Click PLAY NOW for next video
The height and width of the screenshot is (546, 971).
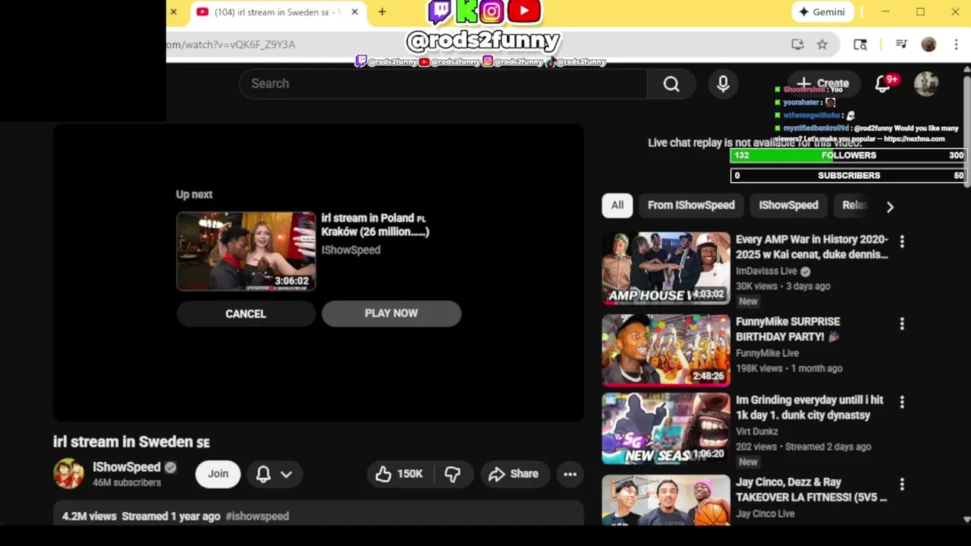click(x=391, y=313)
